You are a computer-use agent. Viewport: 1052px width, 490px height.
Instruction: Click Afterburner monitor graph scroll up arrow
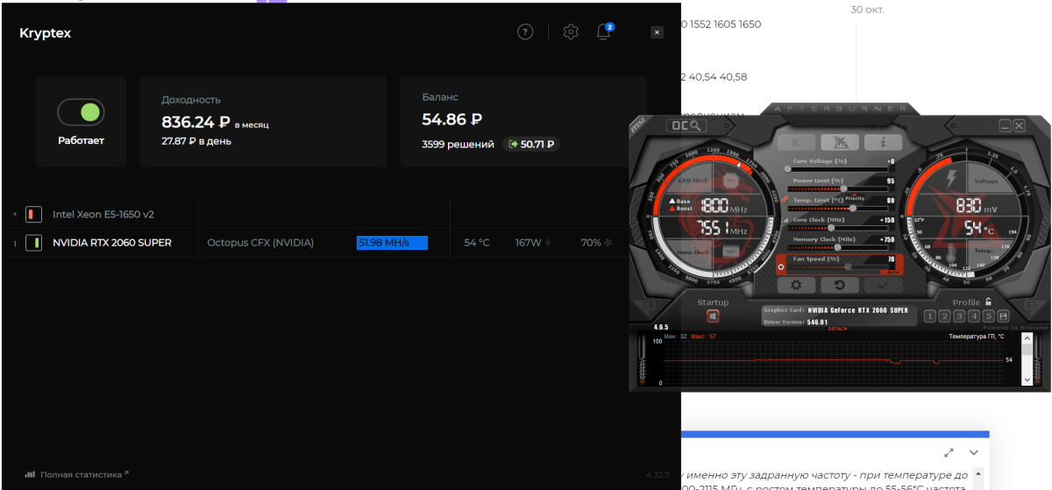(1027, 339)
